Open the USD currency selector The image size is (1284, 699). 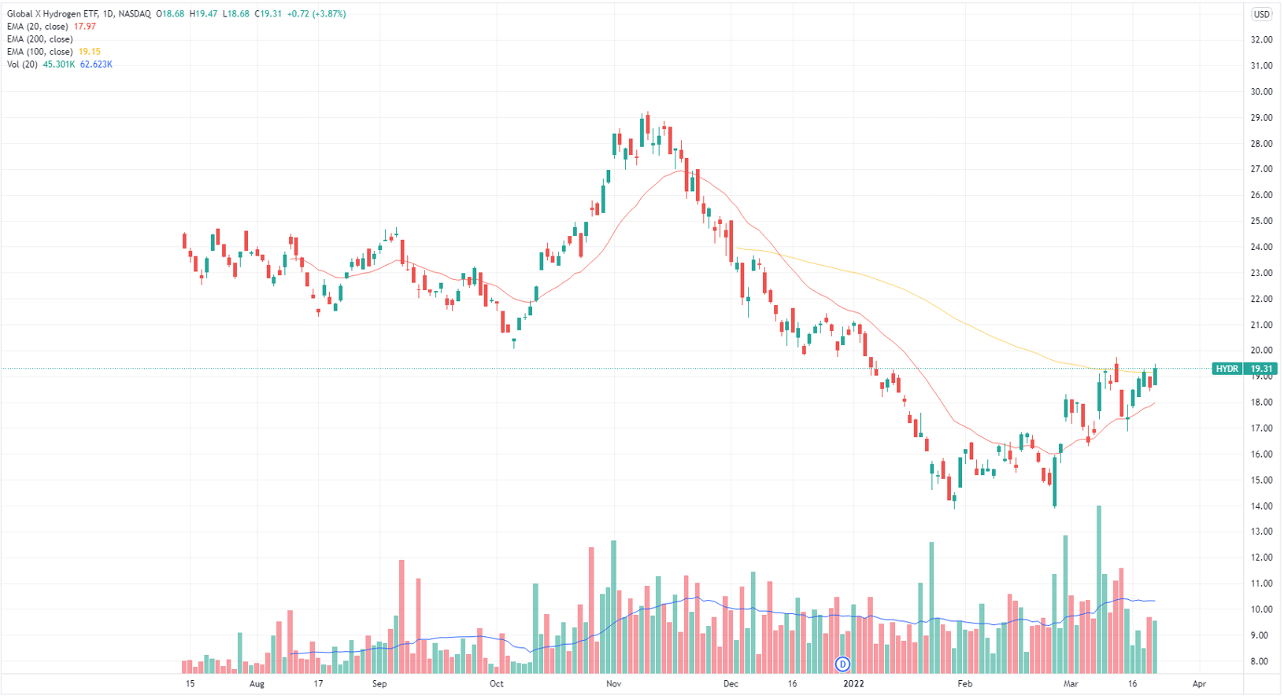coord(1261,14)
